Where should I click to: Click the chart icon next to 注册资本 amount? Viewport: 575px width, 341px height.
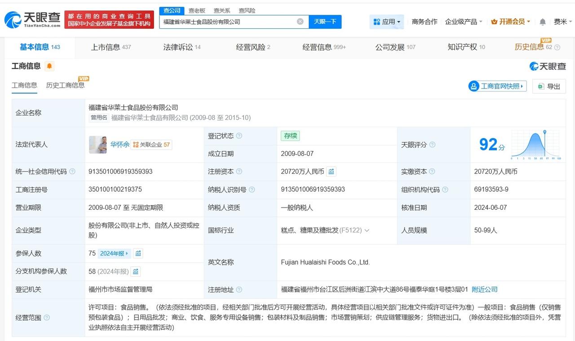331,171
